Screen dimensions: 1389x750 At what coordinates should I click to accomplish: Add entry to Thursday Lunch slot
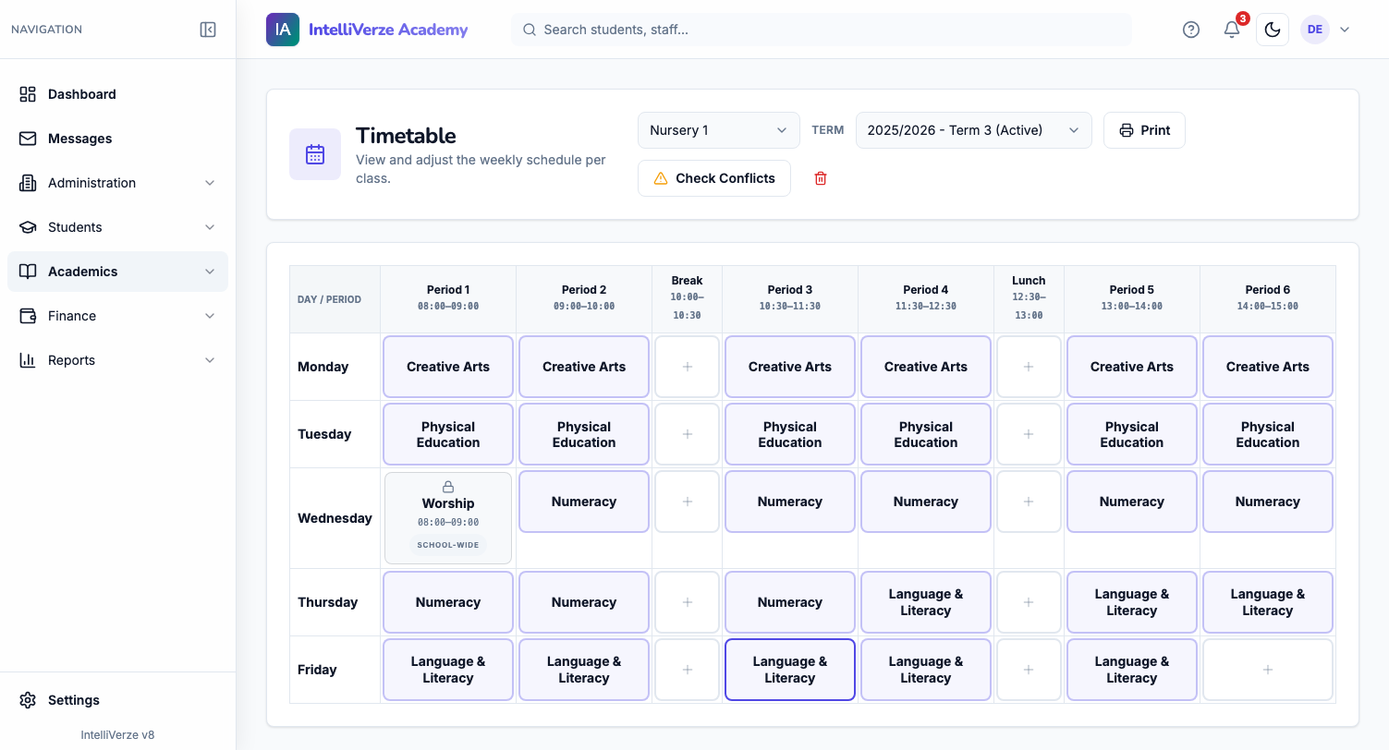click(1029, 602)
